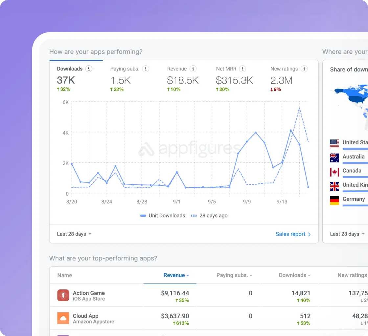Click the Canada country label
Viewport: 368px width, 336px height.
click(352, 171)
